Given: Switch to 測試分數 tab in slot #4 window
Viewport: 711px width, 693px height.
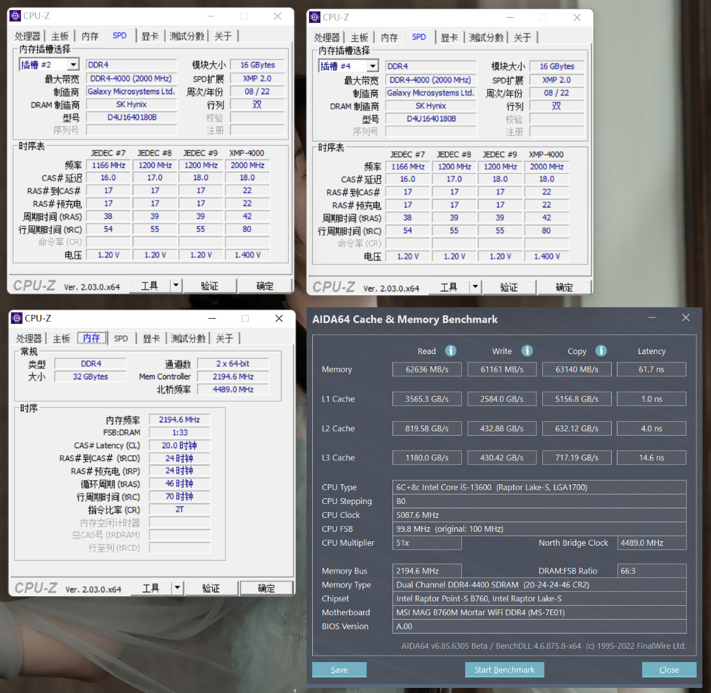Looking at the screenshot, I should pos(486,37).
